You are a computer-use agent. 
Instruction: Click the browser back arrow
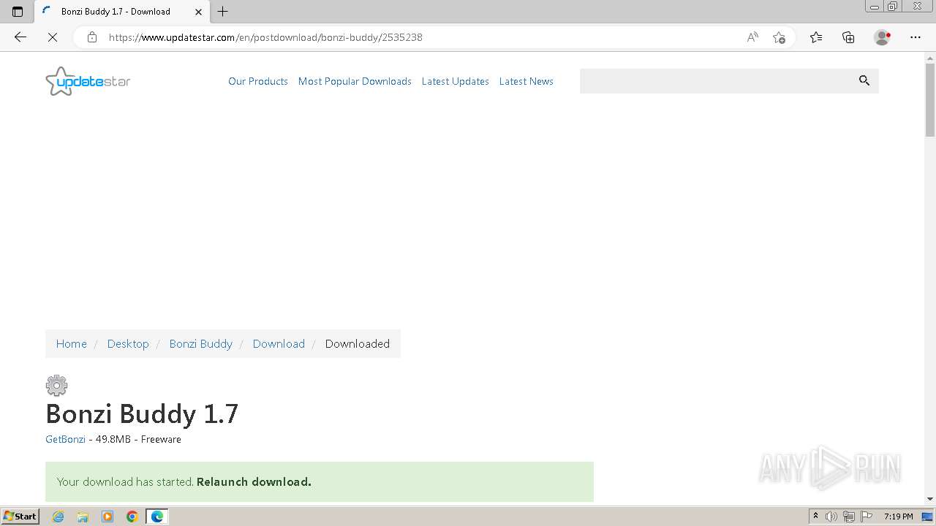tap(20, 37)
